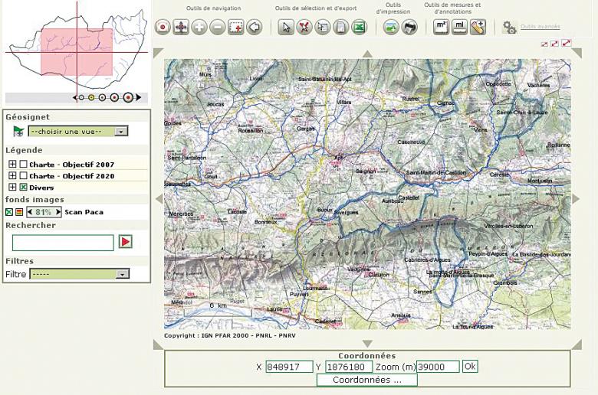Choose the largest map size red arrow icon
The height and width of the screenshot is (395, 598).
[x=567, y=43]
